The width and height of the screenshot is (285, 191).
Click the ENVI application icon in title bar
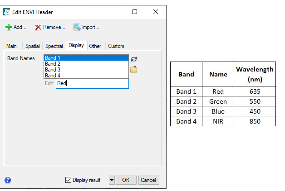tap(6, 12)
